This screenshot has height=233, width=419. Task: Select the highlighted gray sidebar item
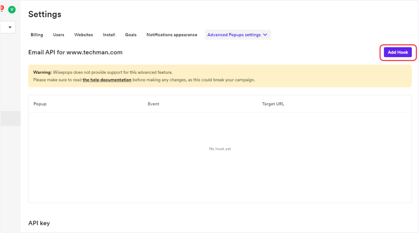[x=10, y=118]
